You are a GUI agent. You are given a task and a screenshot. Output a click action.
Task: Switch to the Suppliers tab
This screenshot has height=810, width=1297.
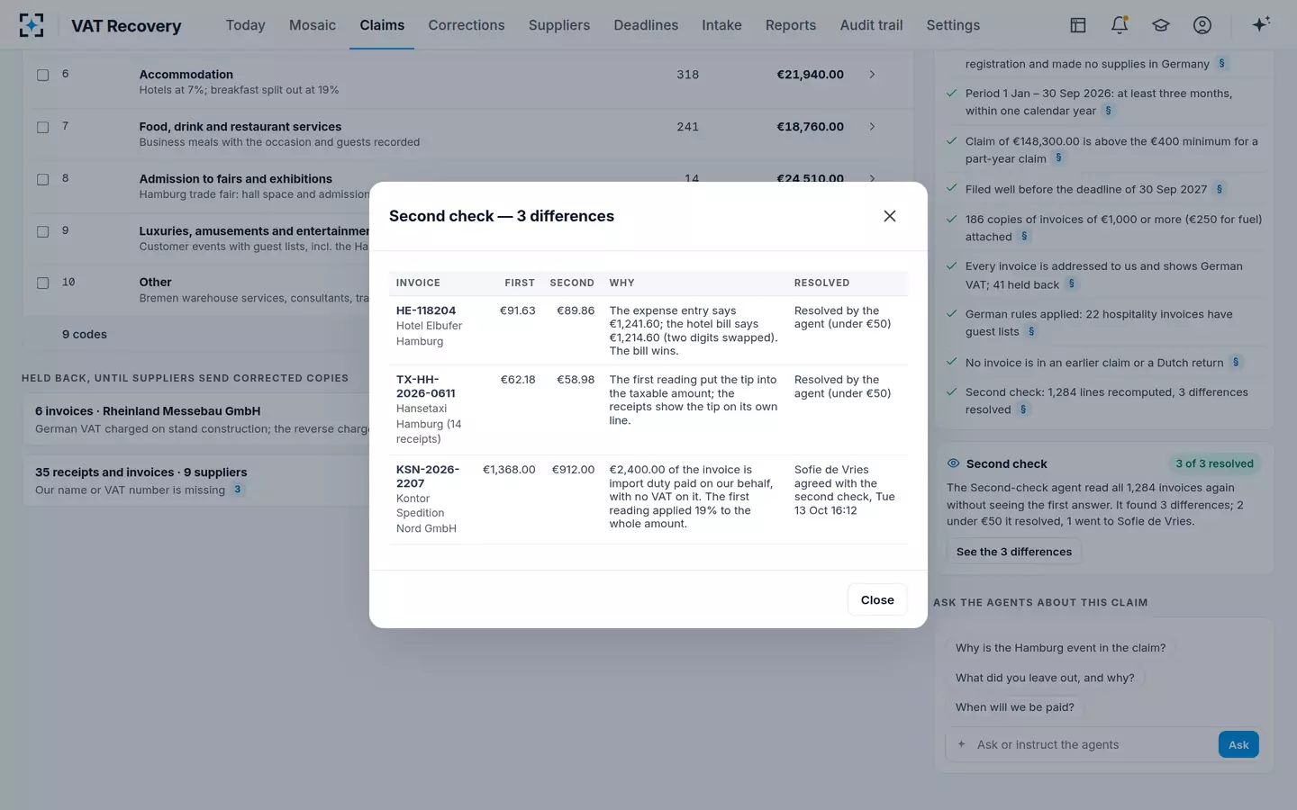tap(559, 25)
